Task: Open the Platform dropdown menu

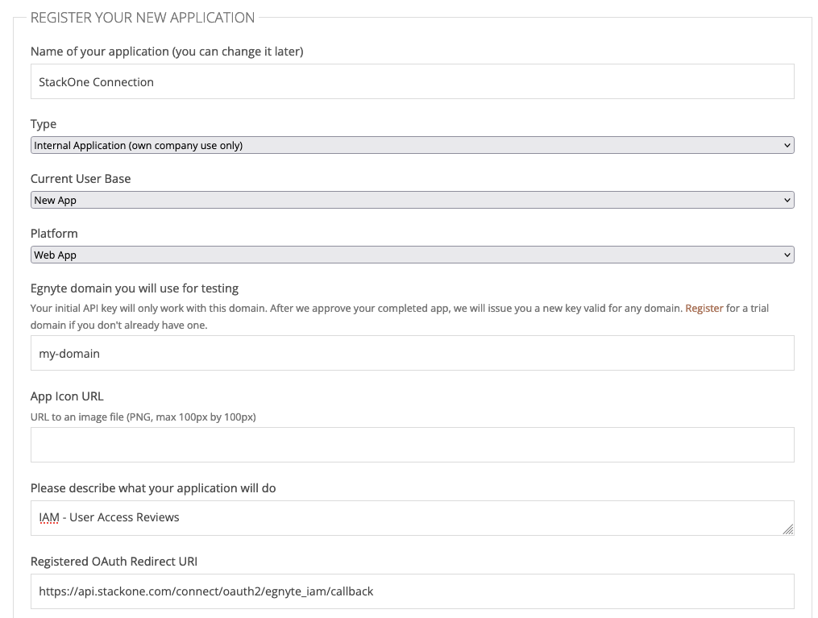Action: 412,254
